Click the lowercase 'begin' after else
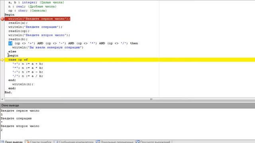 (13, 56)
